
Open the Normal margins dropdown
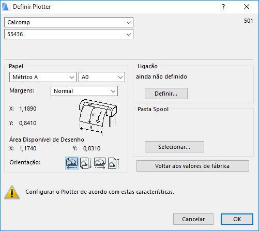84,91
